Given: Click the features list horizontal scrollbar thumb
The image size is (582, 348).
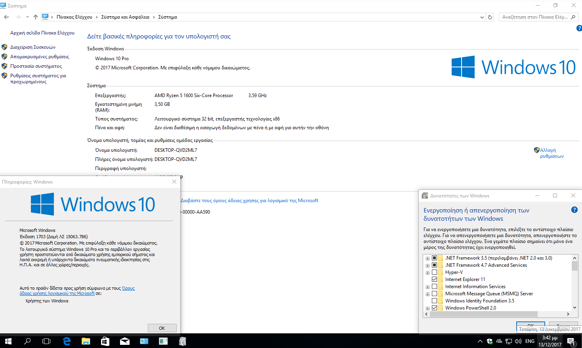Looking at the screenshot, I should tap(483, 314).
